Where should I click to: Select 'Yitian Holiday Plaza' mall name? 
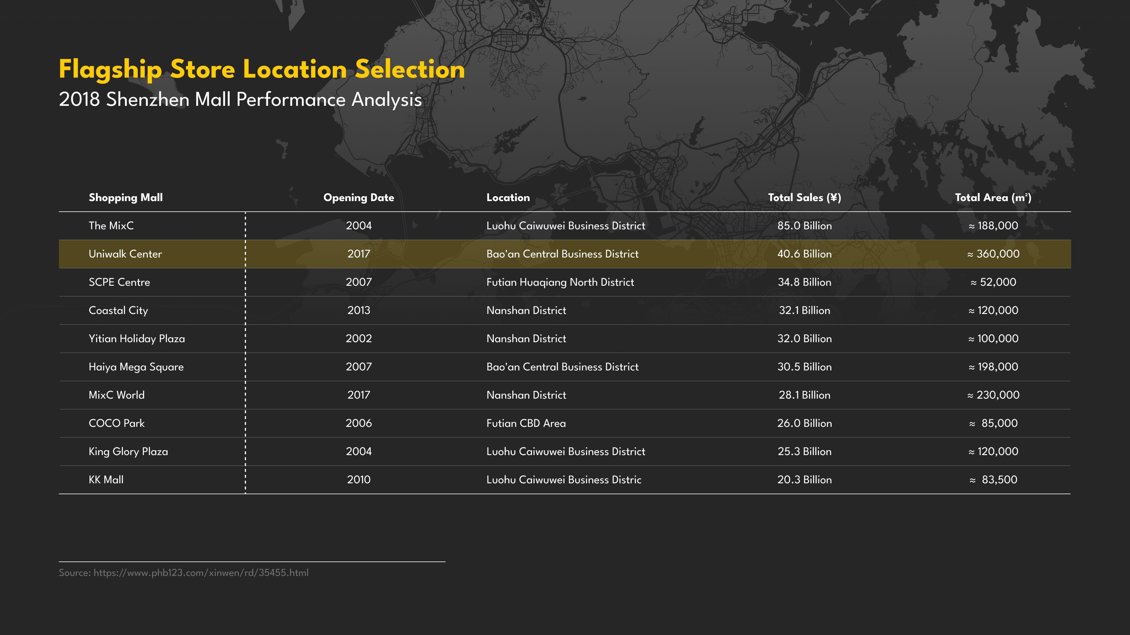point(137,339)
